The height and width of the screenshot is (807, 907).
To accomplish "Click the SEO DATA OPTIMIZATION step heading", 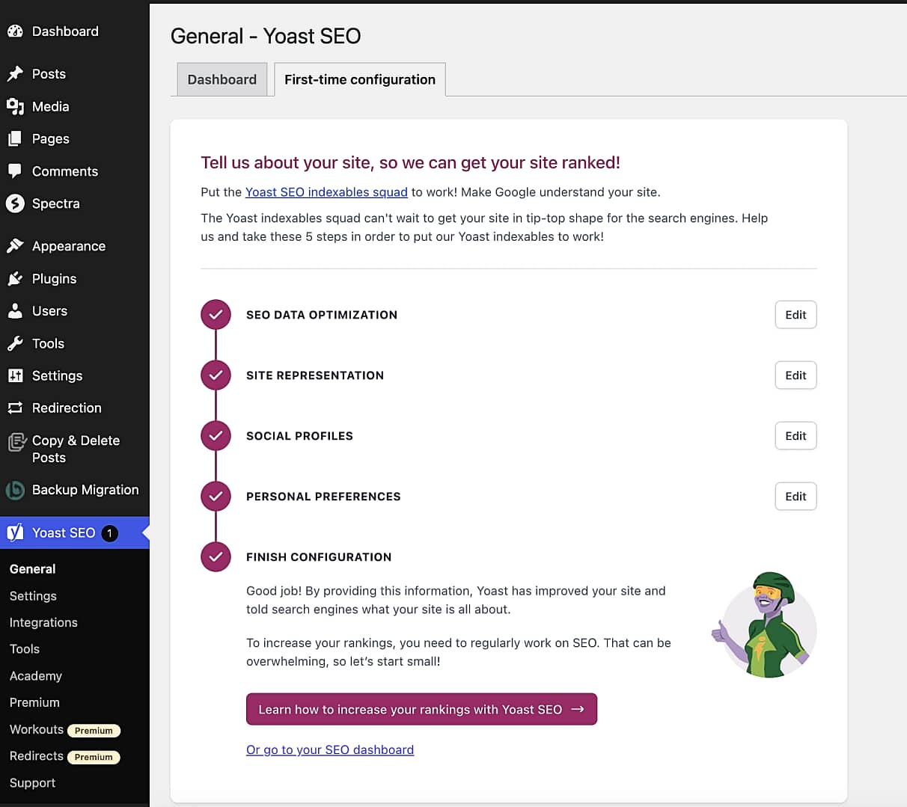I will tap(322, 315).
